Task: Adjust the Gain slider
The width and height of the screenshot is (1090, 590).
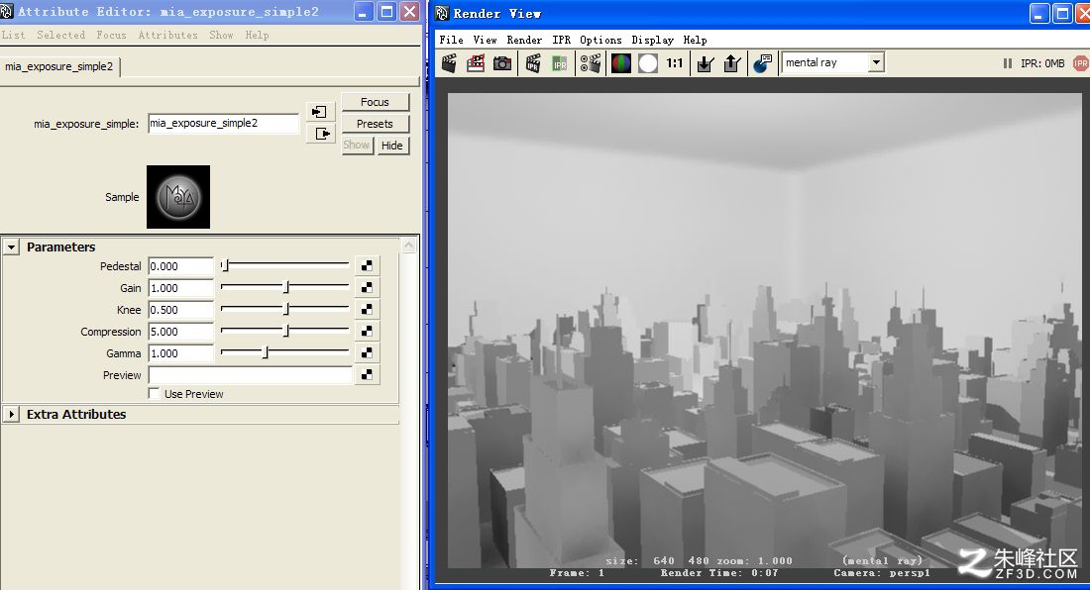Action: pyautogui.click(x=285, y=287)
